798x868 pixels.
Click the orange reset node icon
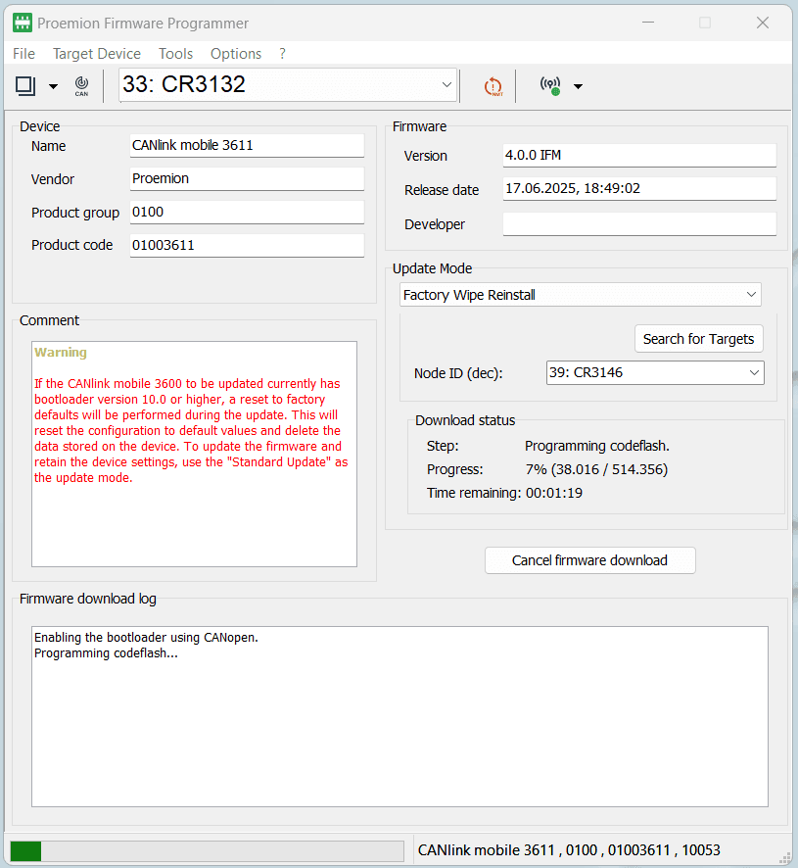tap(493, 86)
